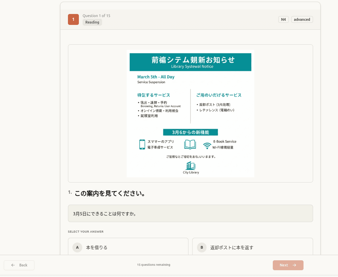Click the advanced difficulty badge
Image resolution: width=338 pixels, height=277 pixels.
302,19
